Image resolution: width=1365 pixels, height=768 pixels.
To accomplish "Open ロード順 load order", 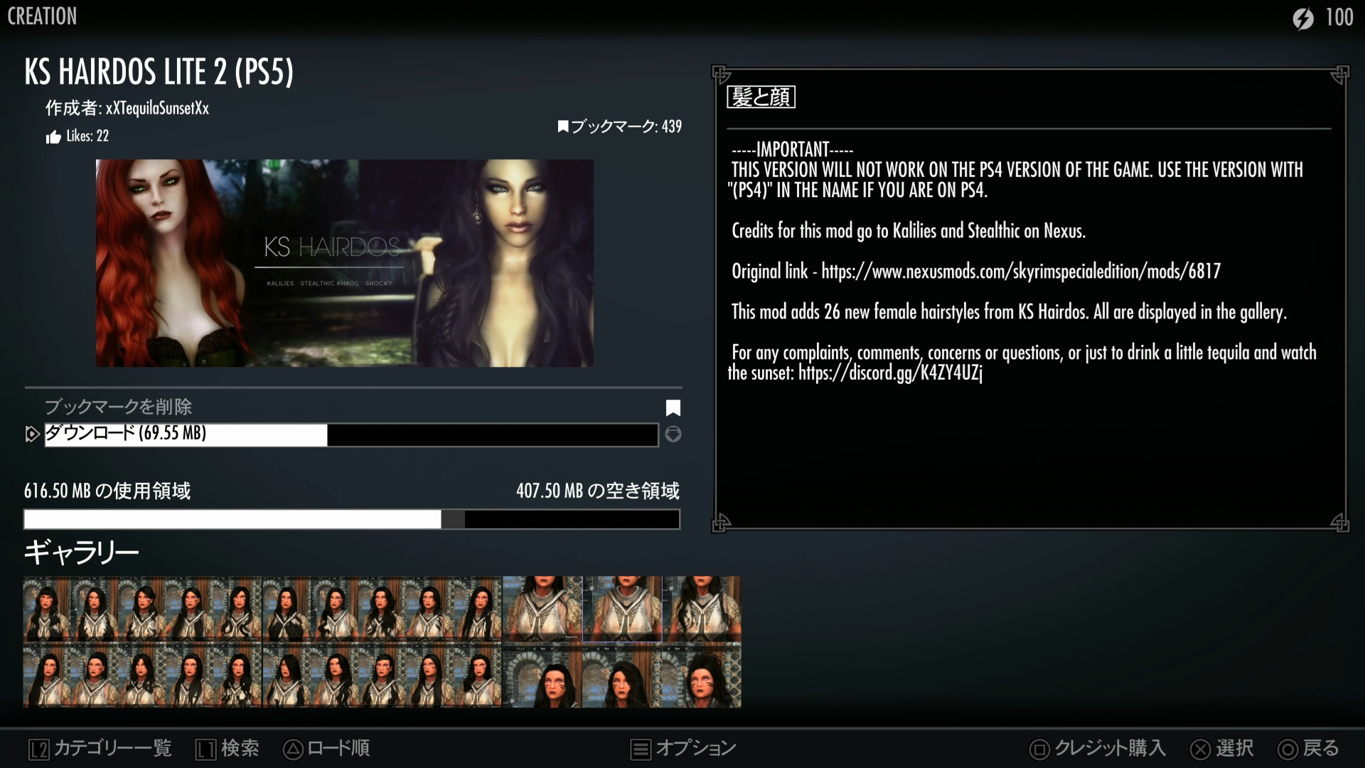I will 338,748.
